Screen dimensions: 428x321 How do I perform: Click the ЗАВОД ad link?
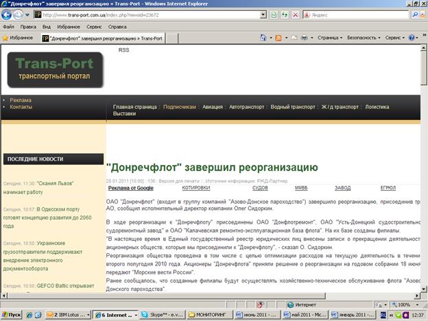[x=342, y=188]
